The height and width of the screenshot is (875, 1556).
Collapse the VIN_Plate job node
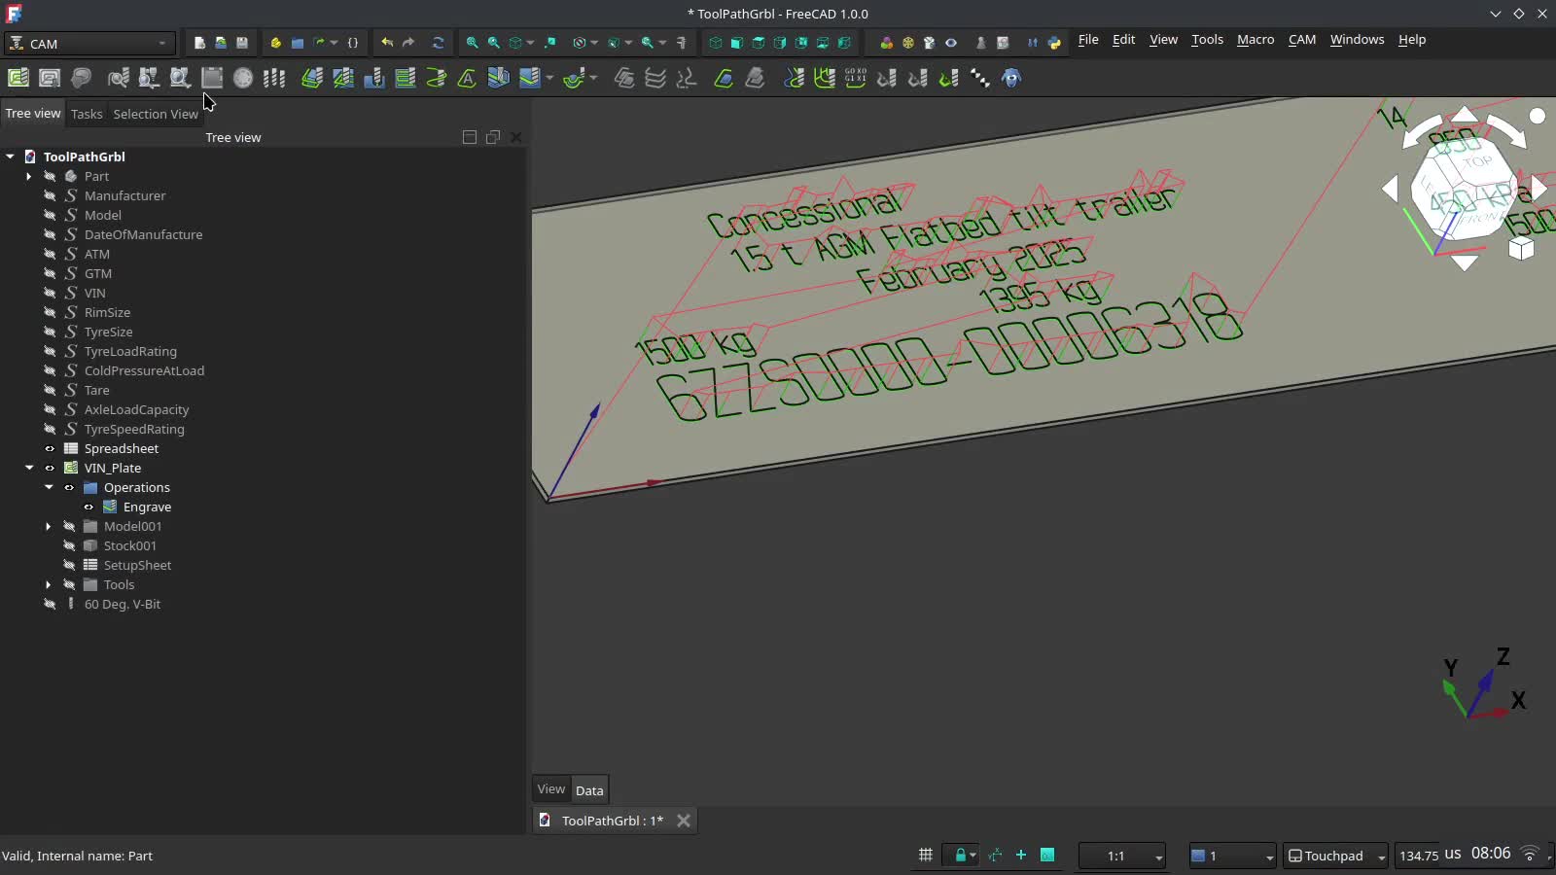click(x=29, y=468)
